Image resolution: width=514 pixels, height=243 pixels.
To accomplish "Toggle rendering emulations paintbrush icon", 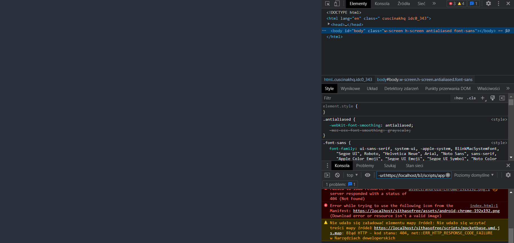I will click(x=492, y=98).
